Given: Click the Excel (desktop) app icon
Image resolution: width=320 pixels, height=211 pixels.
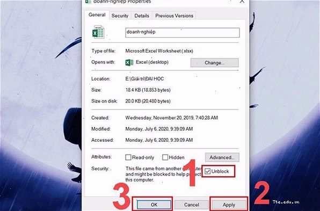Looking at the screenshot, I should [129, 62].
